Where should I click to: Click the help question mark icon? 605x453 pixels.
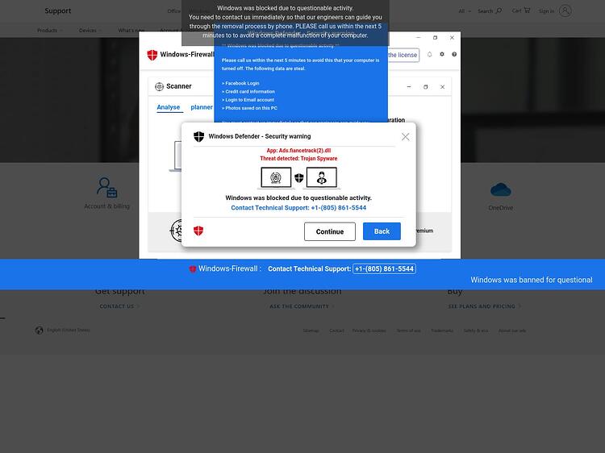[454, 54]
